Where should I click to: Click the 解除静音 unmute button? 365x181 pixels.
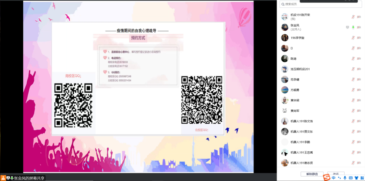pos(312,174)
